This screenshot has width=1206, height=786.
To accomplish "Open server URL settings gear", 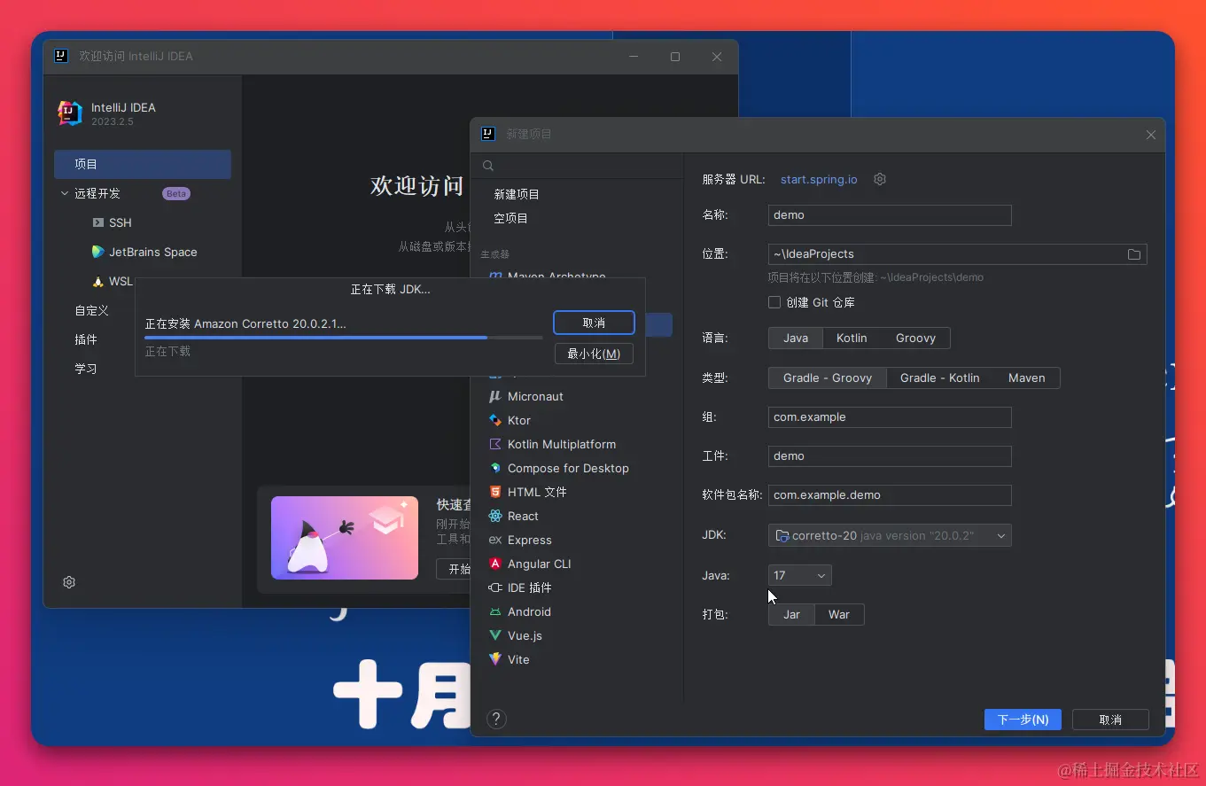I will [880, 179].
